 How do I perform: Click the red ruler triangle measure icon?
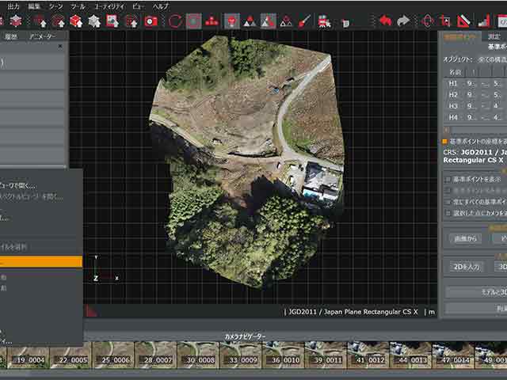[x=463, y=21]
